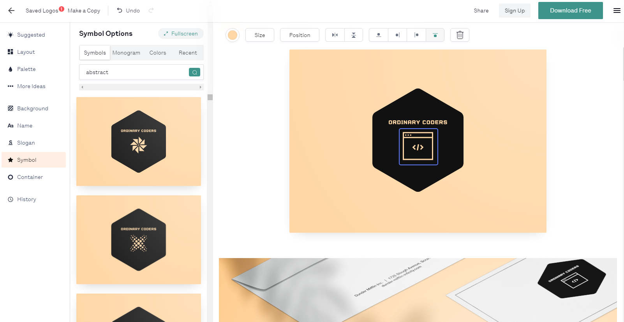Open the Size options

tap(260, 35)
